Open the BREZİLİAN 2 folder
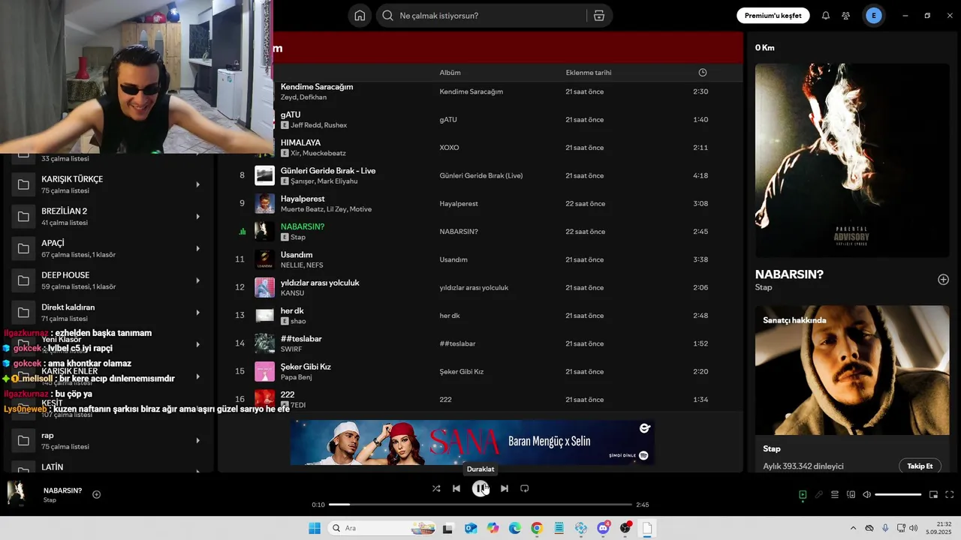The height and width of the screenshot is (540, 961). [x=107, y=217]
